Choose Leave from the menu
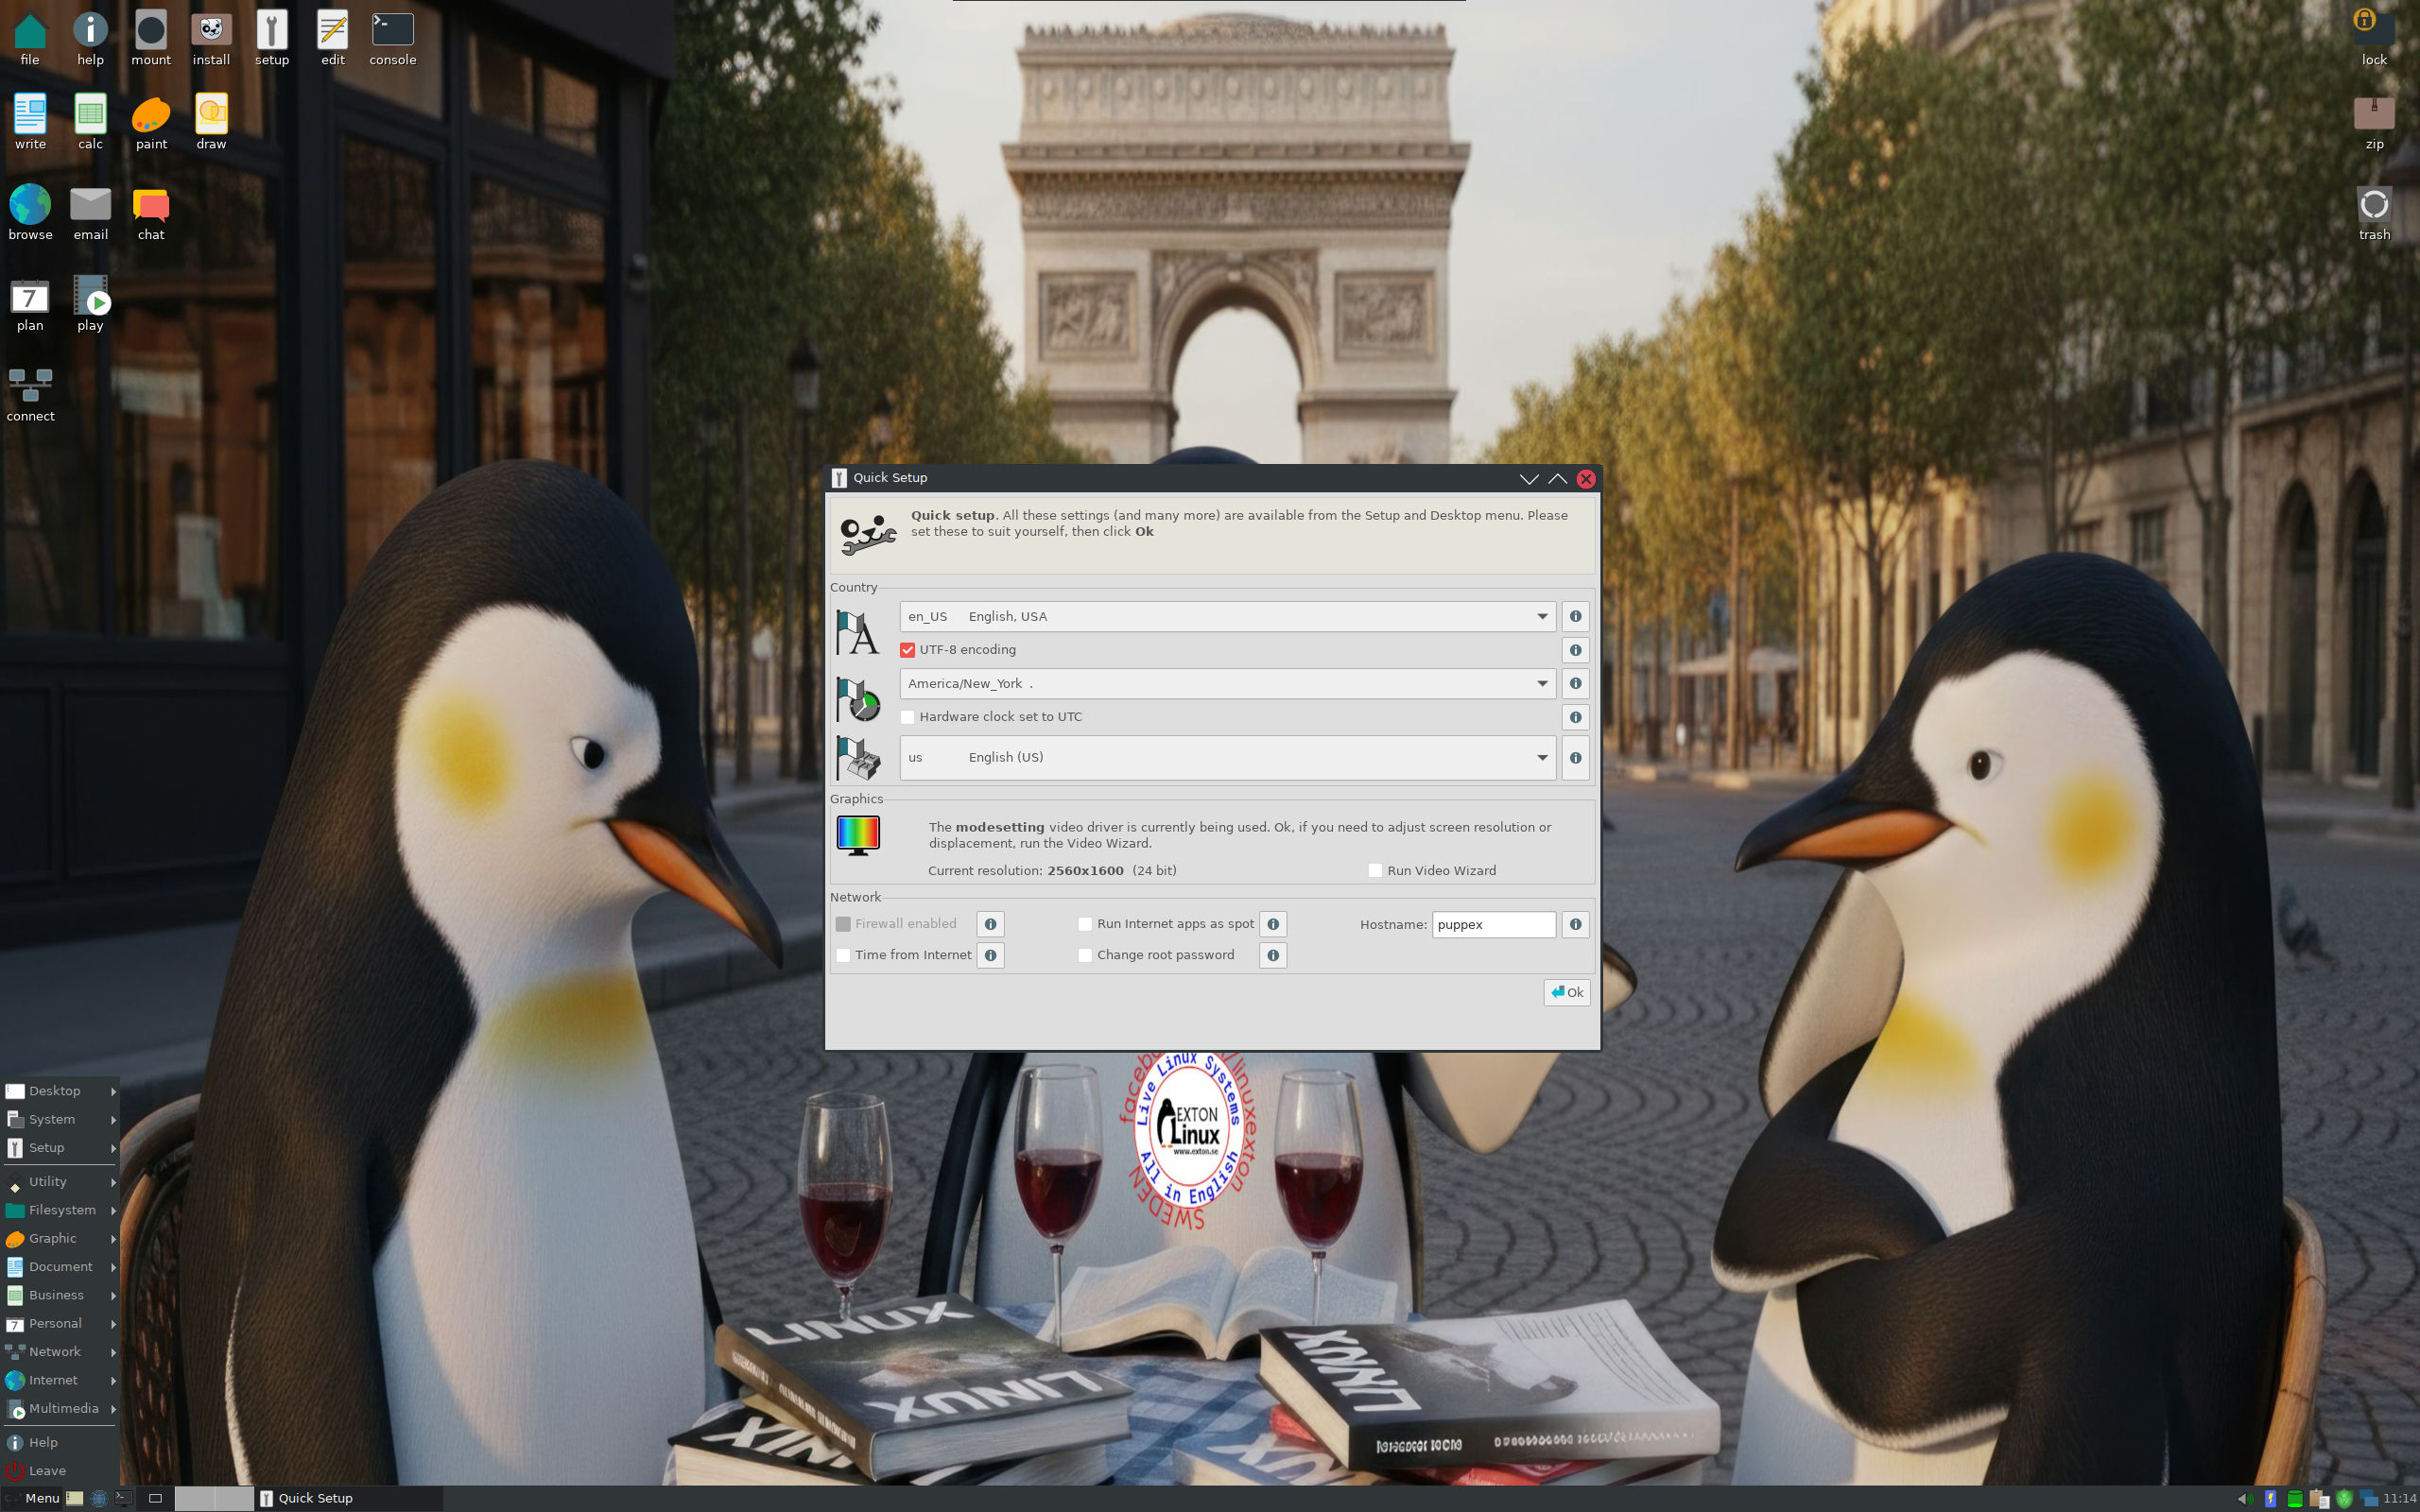 click(60, 1470)
